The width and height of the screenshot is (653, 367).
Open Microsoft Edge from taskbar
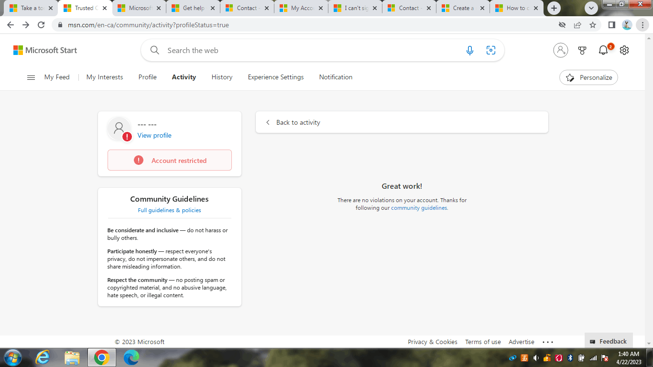pyautogui.click(x=131, y=357)
